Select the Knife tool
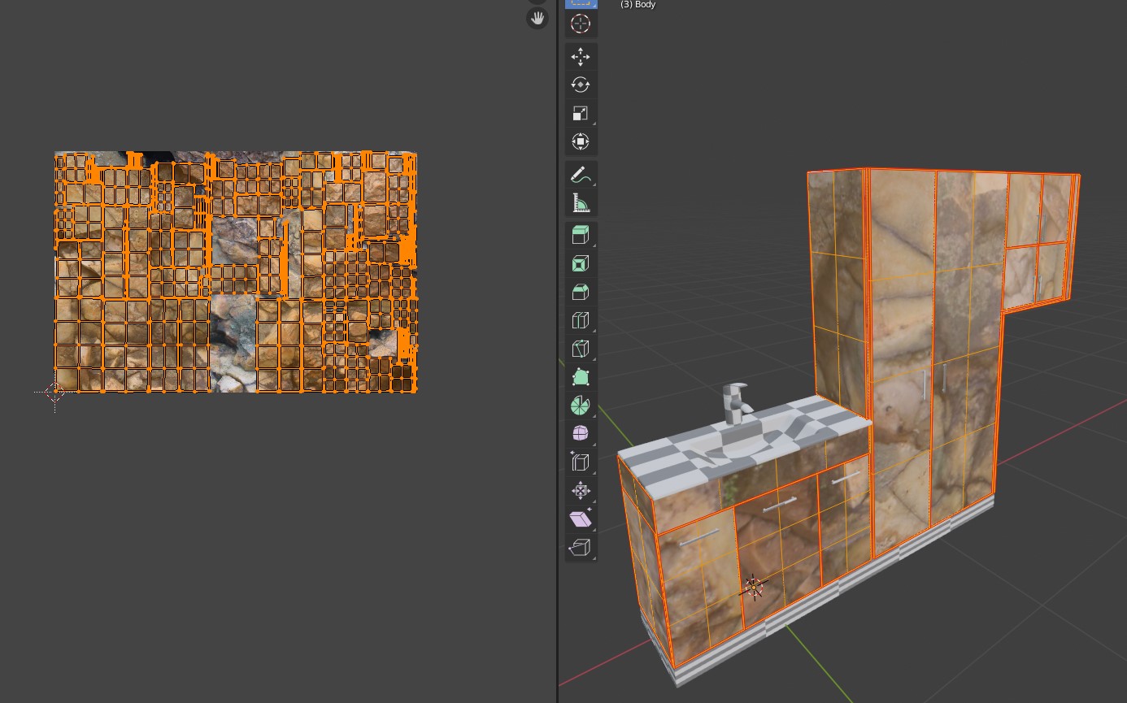The width and height of the screenshot is (1127, 703). click(x=581, y=349)
